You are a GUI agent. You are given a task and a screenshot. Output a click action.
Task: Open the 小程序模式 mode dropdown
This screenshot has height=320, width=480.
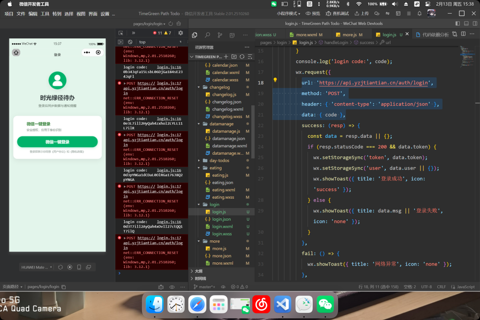[x=288, y=14]
